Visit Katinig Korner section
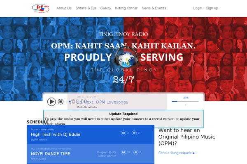This screenshot has width=247, height=164. (x=126, y=8)
